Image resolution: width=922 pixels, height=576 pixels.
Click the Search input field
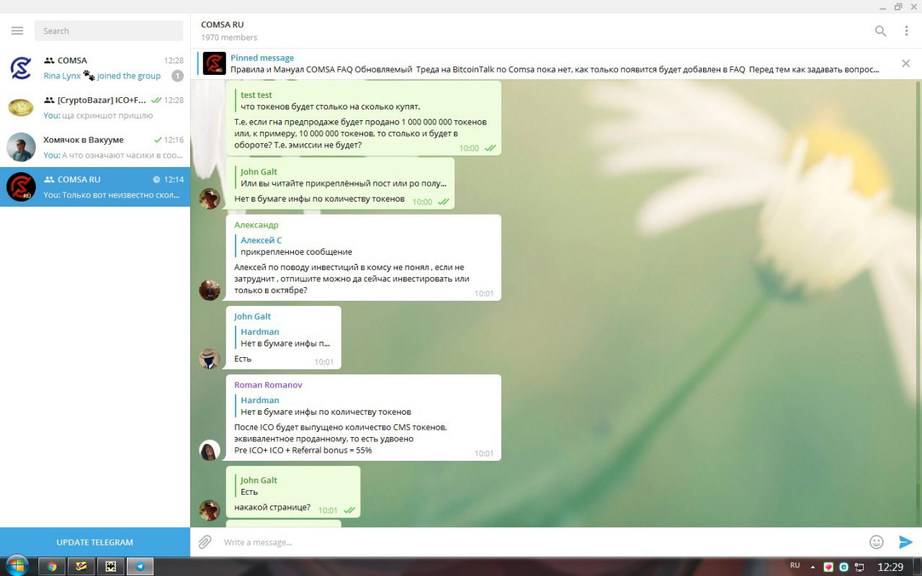109,31
